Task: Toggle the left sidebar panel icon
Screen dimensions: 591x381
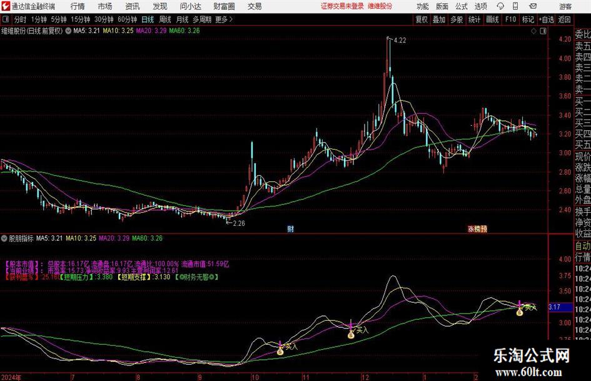Action: click(5, 19)
